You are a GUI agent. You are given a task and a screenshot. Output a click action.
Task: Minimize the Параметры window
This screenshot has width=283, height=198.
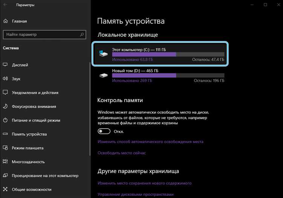point(252,5)
